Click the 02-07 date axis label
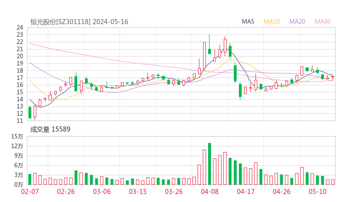 pyautogui.click(x=30, y=191)
